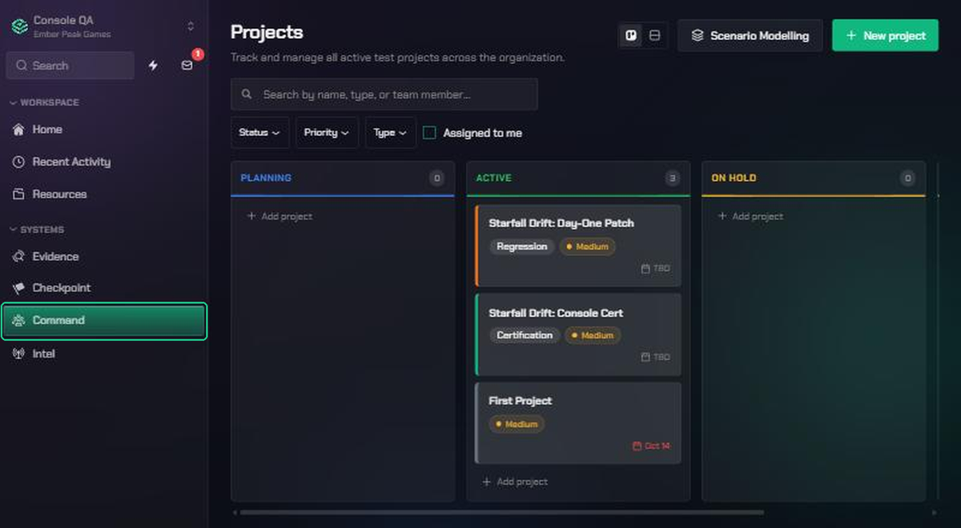The height and width of the screenshot is (528, 961).
Task: Open the inbox mail icon with badge
Action: [187, 66]
